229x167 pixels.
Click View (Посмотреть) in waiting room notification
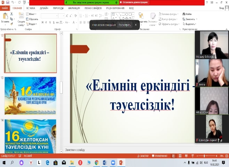pyautogui.click(x=124, y=25)
